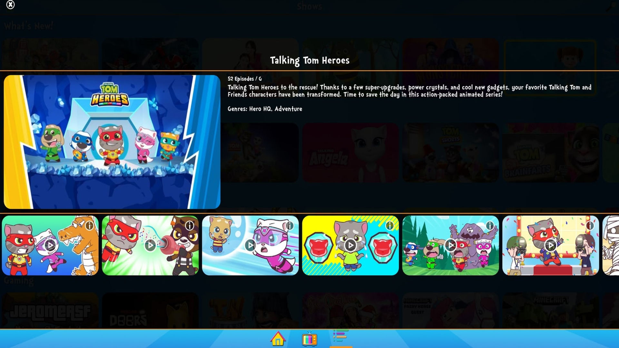Play the photographers confetti episode
The width and height of the screenshot is (619, 348).
551,246
